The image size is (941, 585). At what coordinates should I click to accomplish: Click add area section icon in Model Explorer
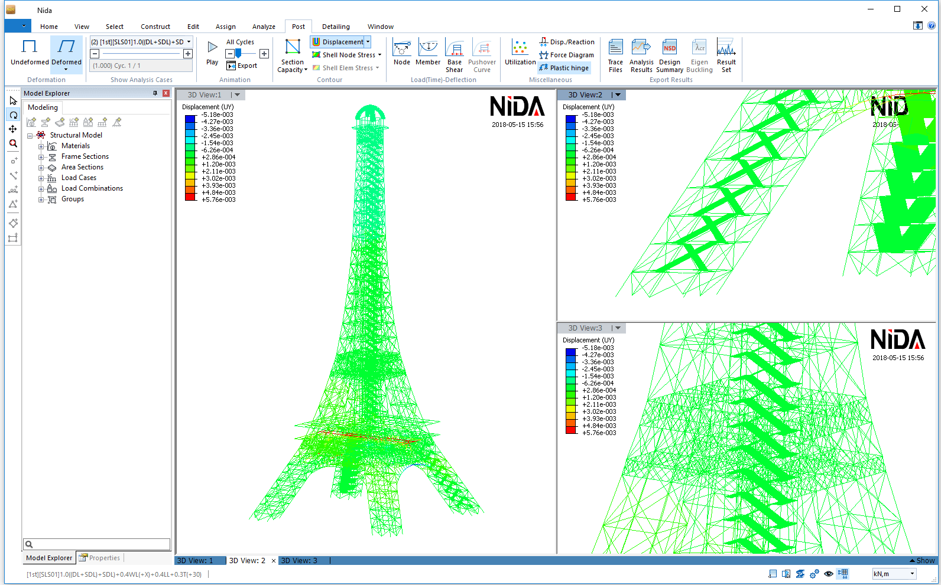pos(60,122)
